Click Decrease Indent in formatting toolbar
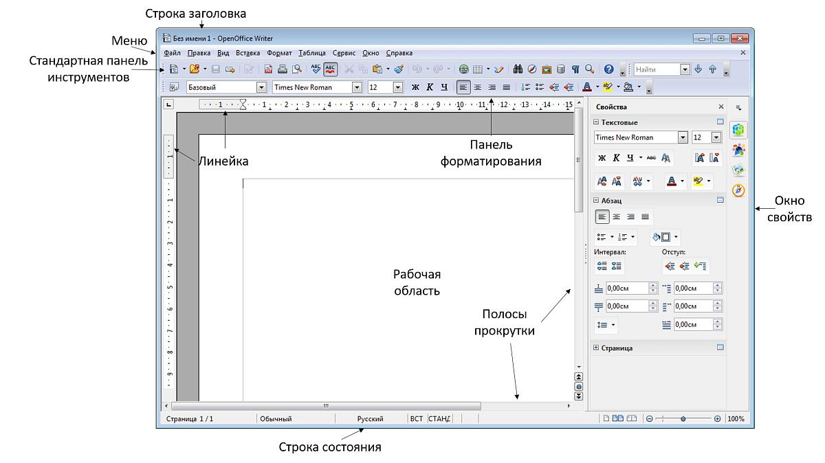825x463 pixels. [554, 87]
